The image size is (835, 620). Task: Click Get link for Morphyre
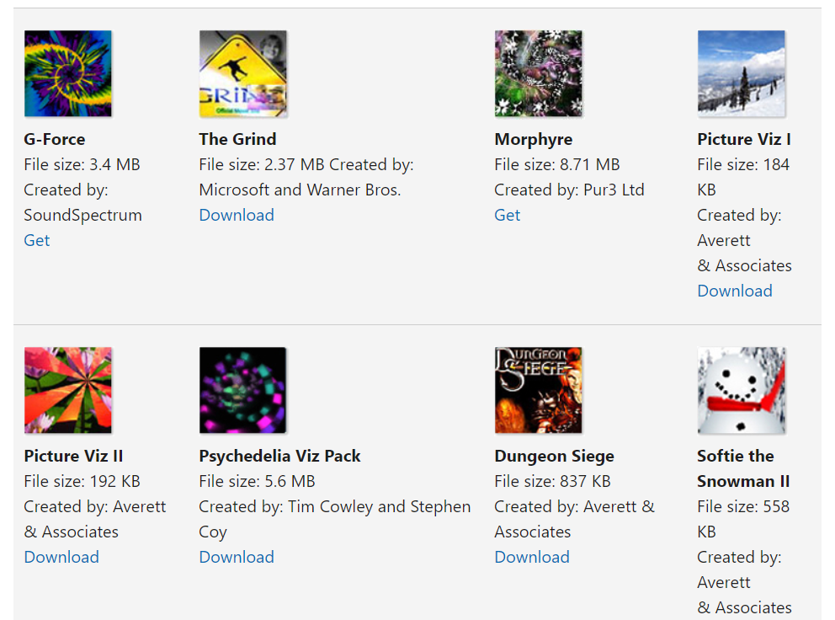[507, 215]
